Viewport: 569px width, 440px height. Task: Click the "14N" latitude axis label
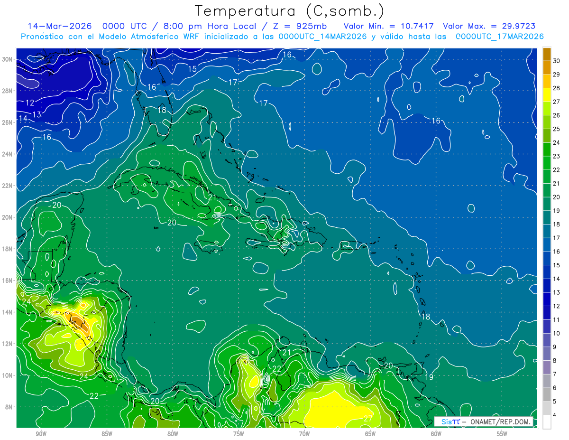[7, 312]
